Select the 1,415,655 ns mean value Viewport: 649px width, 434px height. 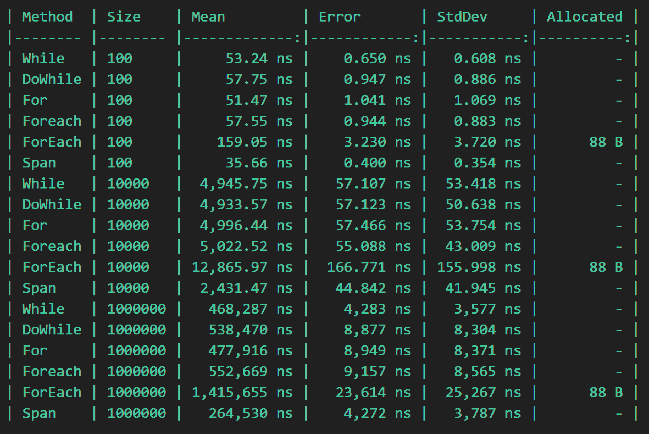point(228,392)
